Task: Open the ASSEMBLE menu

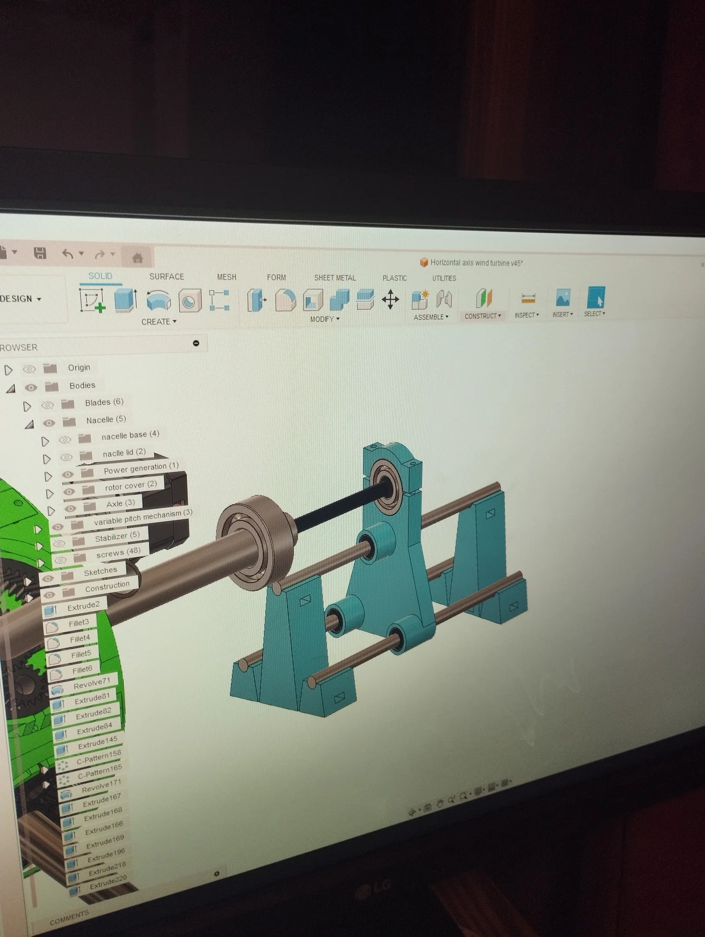Action: [x=431, y=317]
